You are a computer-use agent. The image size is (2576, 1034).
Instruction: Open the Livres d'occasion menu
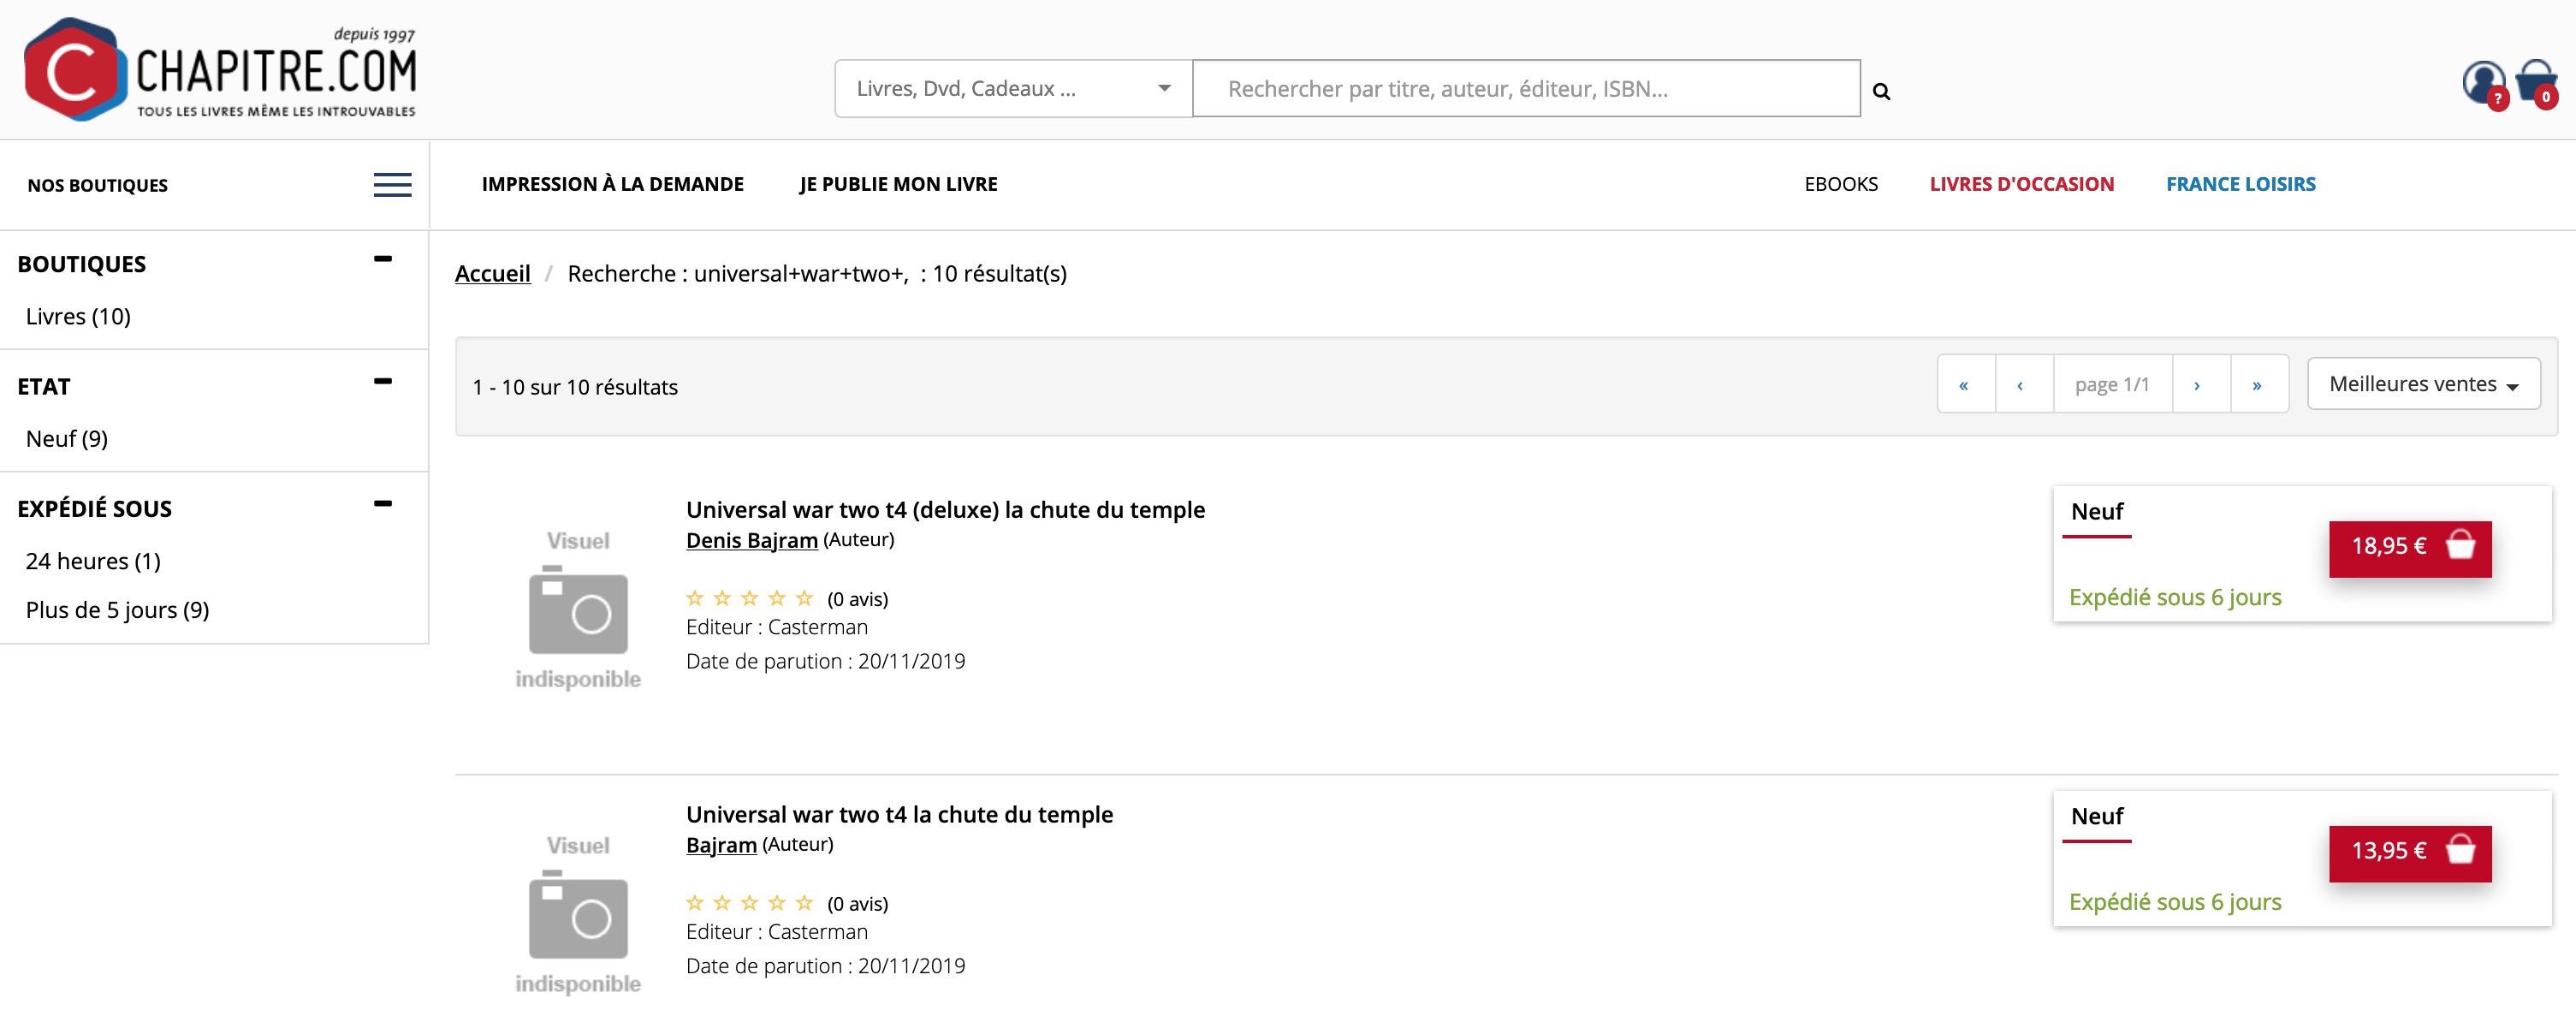coord(2021,184)
